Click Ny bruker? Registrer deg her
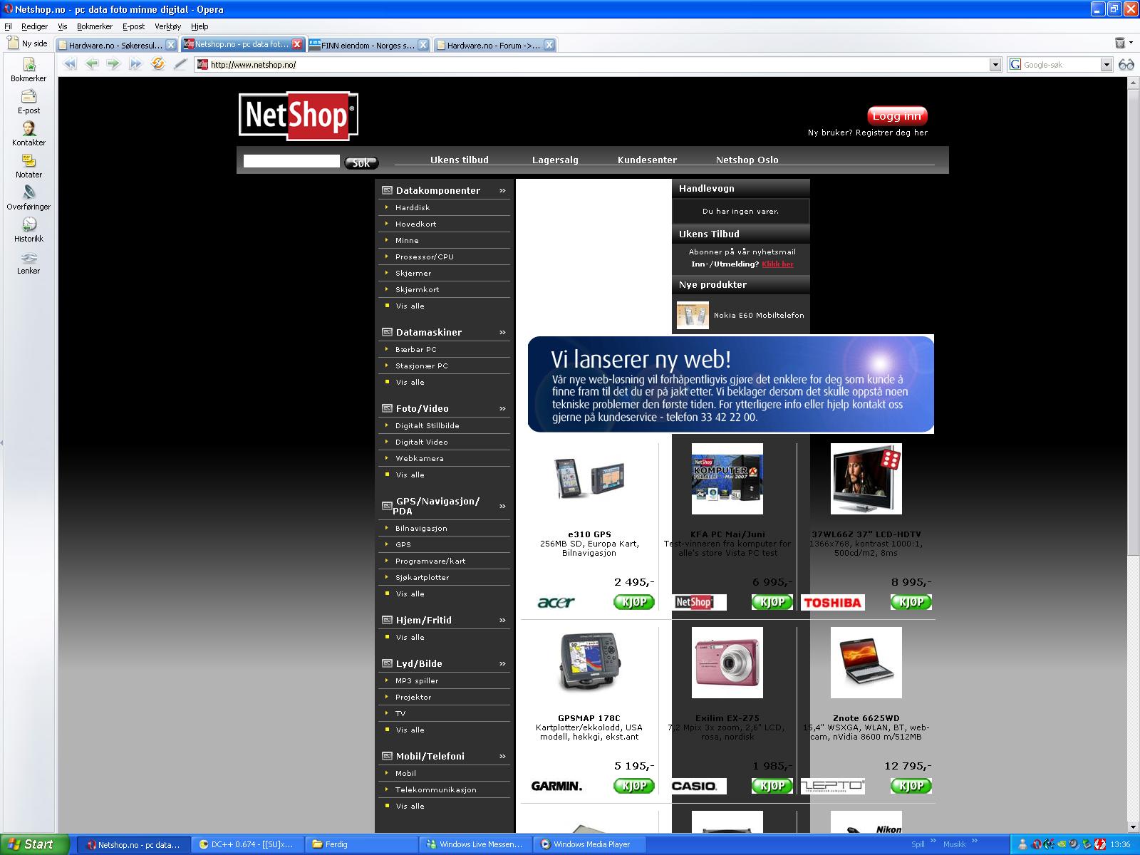This screenshot has height=855, width=1140. click(868, 133)
